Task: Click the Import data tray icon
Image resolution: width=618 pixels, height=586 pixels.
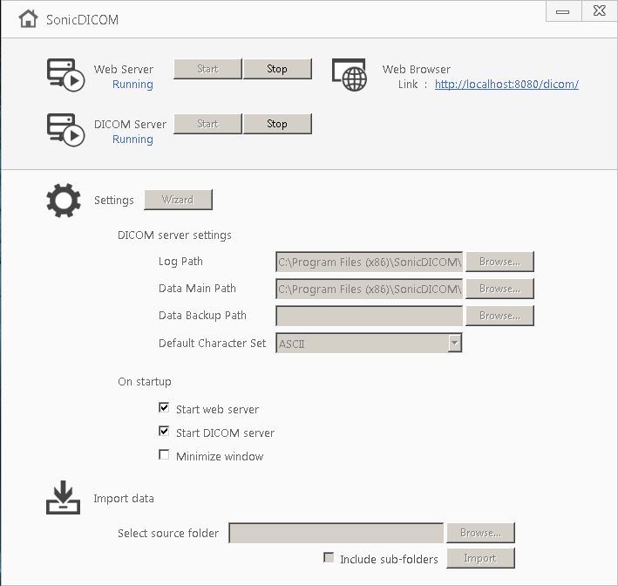Action: (63, 498)
